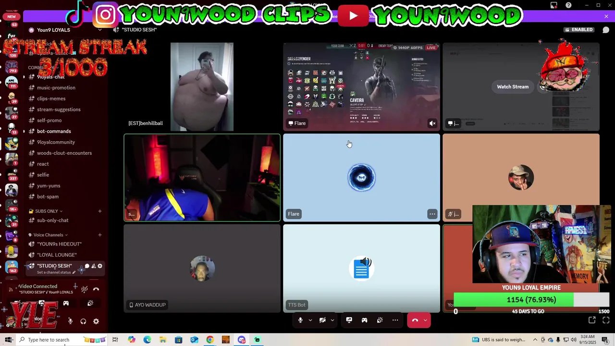Share your screen from call controls

[349, 320]
